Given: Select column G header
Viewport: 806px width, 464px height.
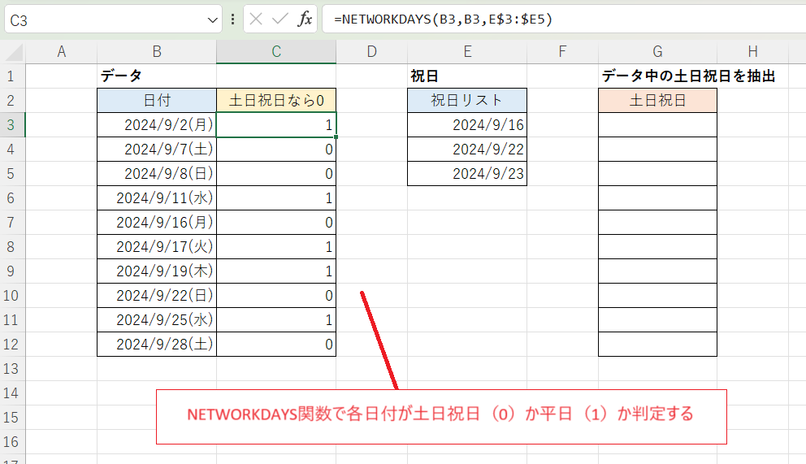Looking at the screenshot, I should 657,51.
